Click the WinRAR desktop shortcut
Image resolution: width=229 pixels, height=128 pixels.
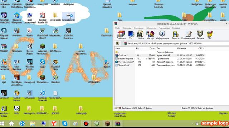pyautogui.click(x=4, y=48)
